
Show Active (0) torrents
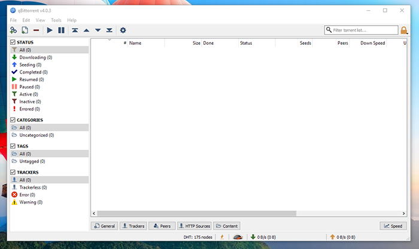point(50,94)
